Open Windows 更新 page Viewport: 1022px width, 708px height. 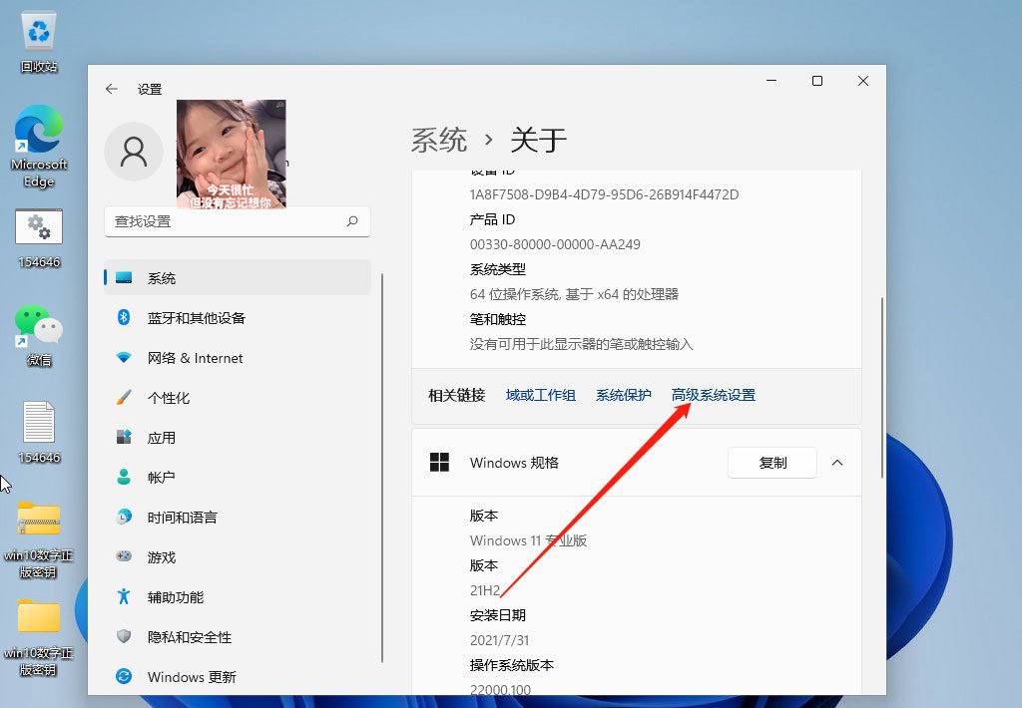click(238, 677)
